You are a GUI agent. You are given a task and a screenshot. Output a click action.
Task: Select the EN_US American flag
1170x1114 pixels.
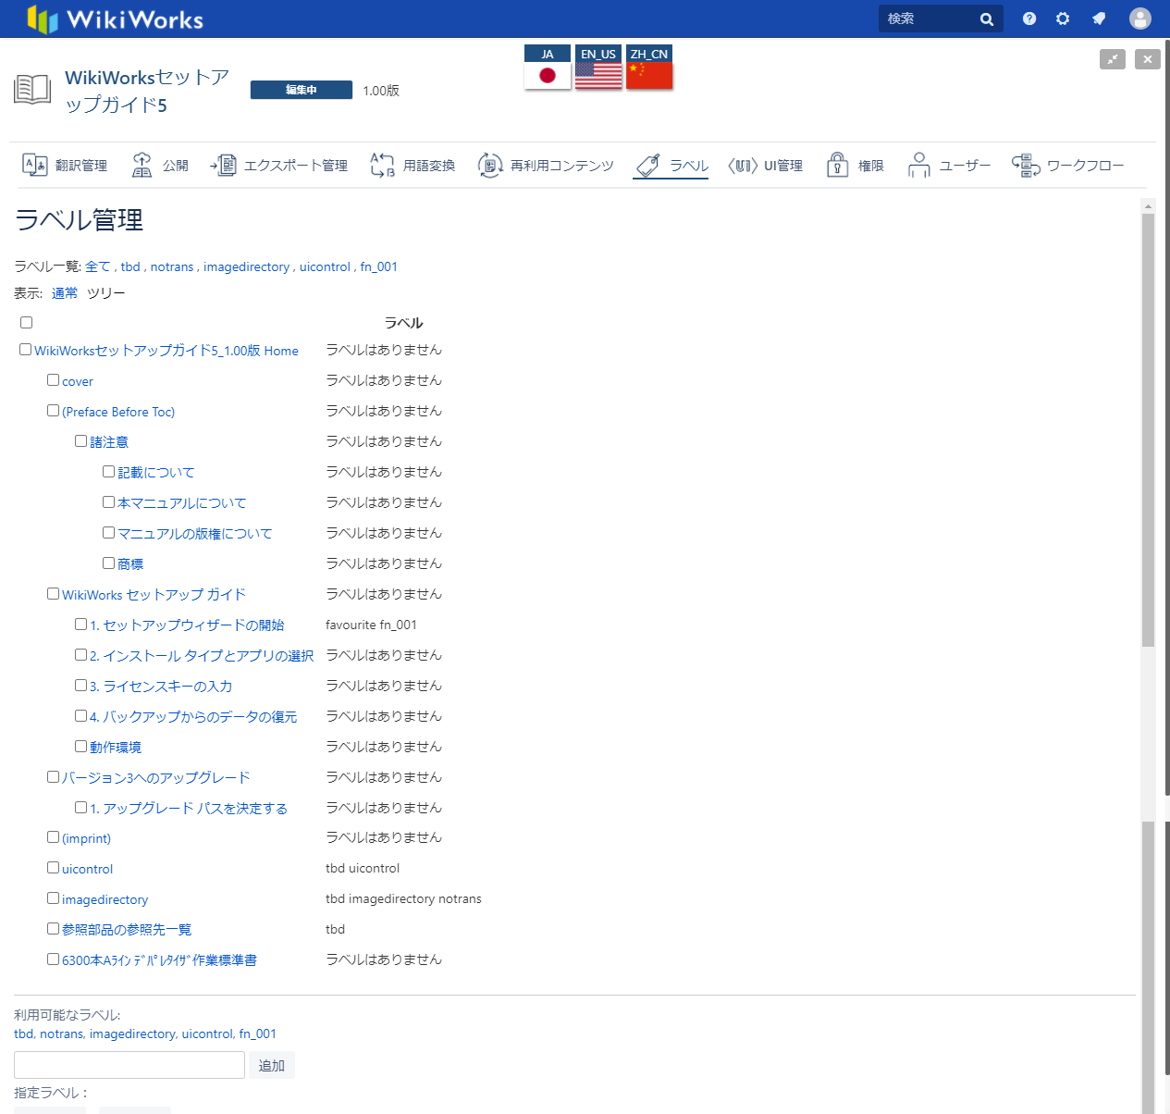coord(598,67)
